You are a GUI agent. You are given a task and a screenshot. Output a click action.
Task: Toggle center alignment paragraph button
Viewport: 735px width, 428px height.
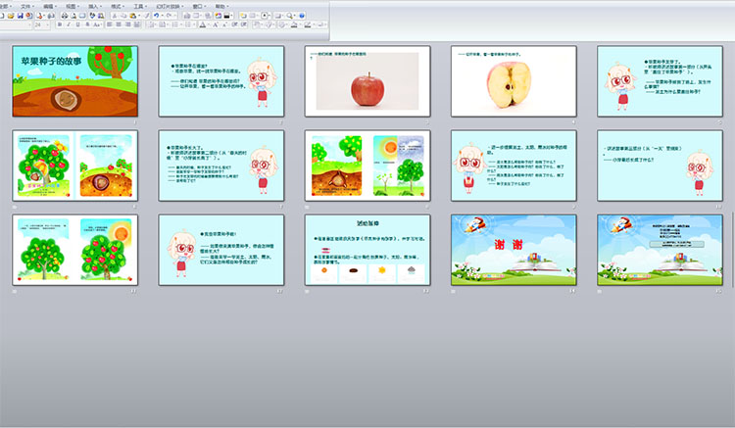119,24
